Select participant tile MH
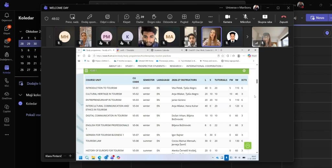332x168 pixels. [x=65, y=37]
